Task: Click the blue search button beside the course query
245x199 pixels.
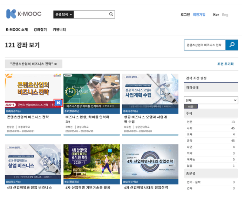Action: click(x=232, y=45)
